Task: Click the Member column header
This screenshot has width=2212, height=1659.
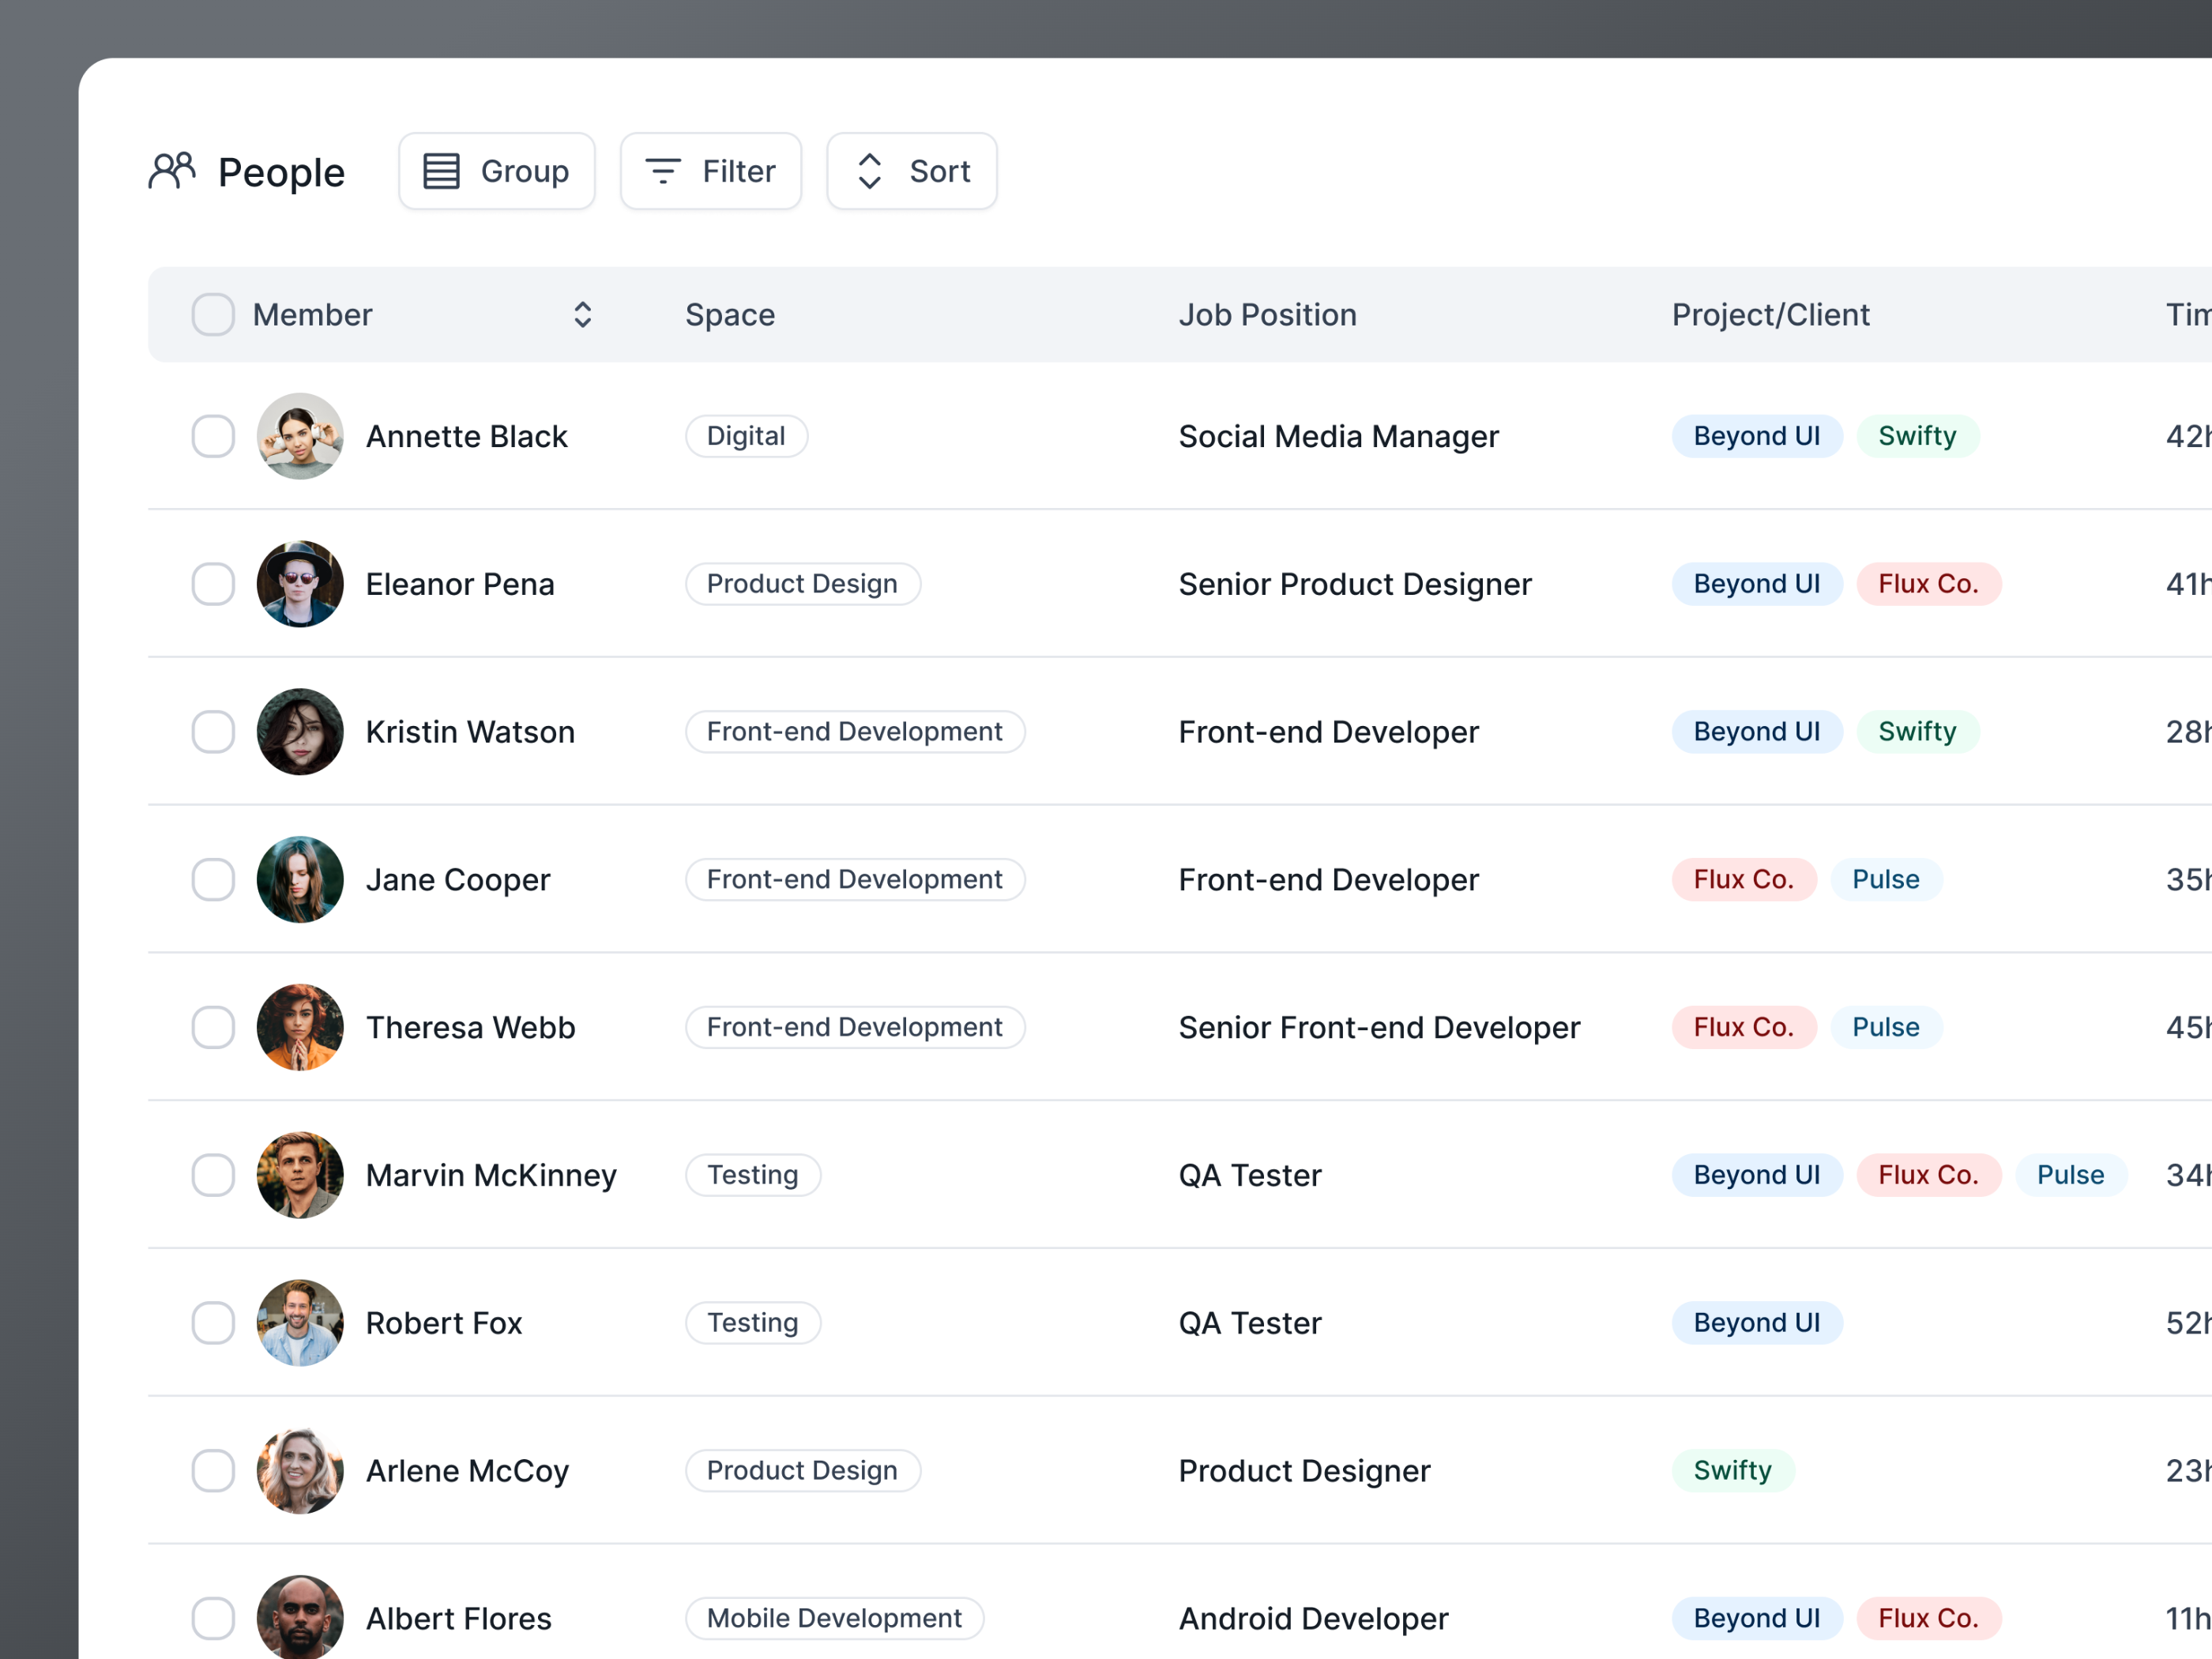Action: pyautogui.click(x=313, y=314)
